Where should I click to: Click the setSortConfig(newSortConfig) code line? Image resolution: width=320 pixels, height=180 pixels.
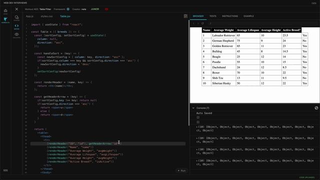[59, 71]
